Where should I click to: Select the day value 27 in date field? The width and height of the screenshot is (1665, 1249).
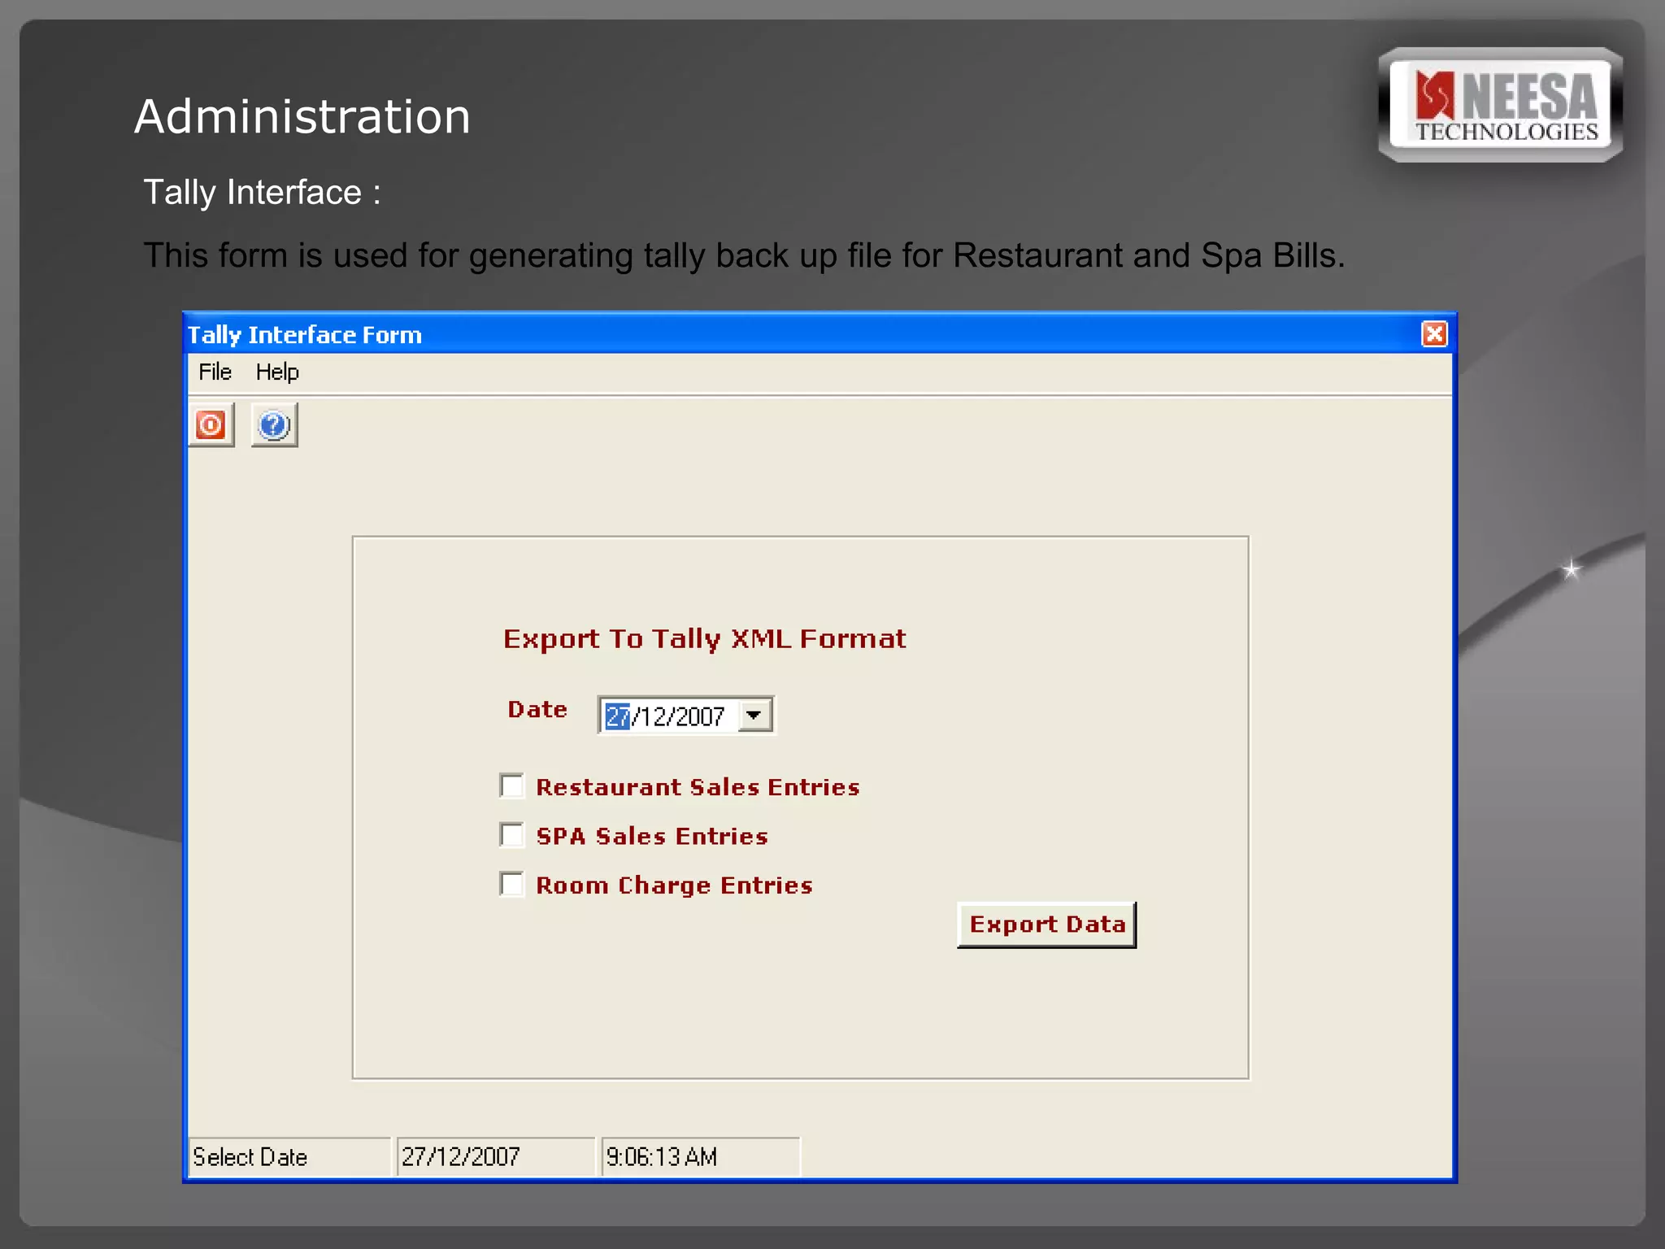point(618,716)
